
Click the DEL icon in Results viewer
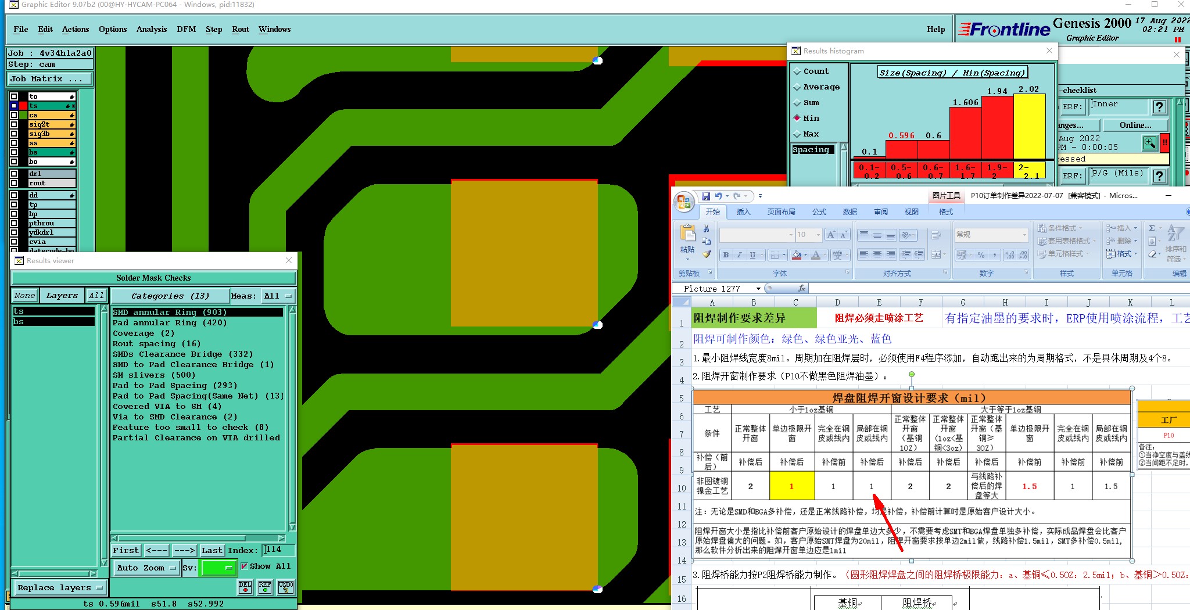tap(245, 587)
